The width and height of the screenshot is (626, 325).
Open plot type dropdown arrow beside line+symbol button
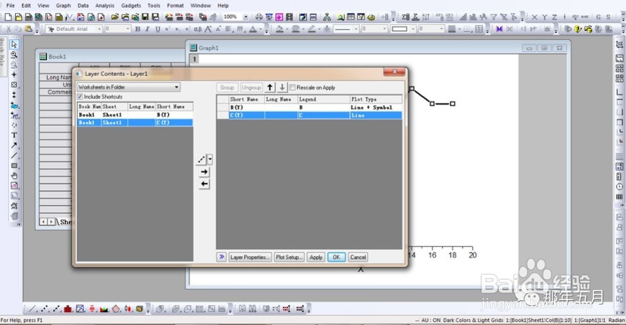(210, 160)
